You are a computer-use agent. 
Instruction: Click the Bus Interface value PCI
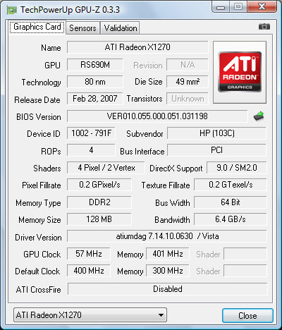[x=216, y=150]
